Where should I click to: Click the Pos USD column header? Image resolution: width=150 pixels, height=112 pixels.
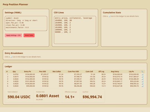[42, 72]
